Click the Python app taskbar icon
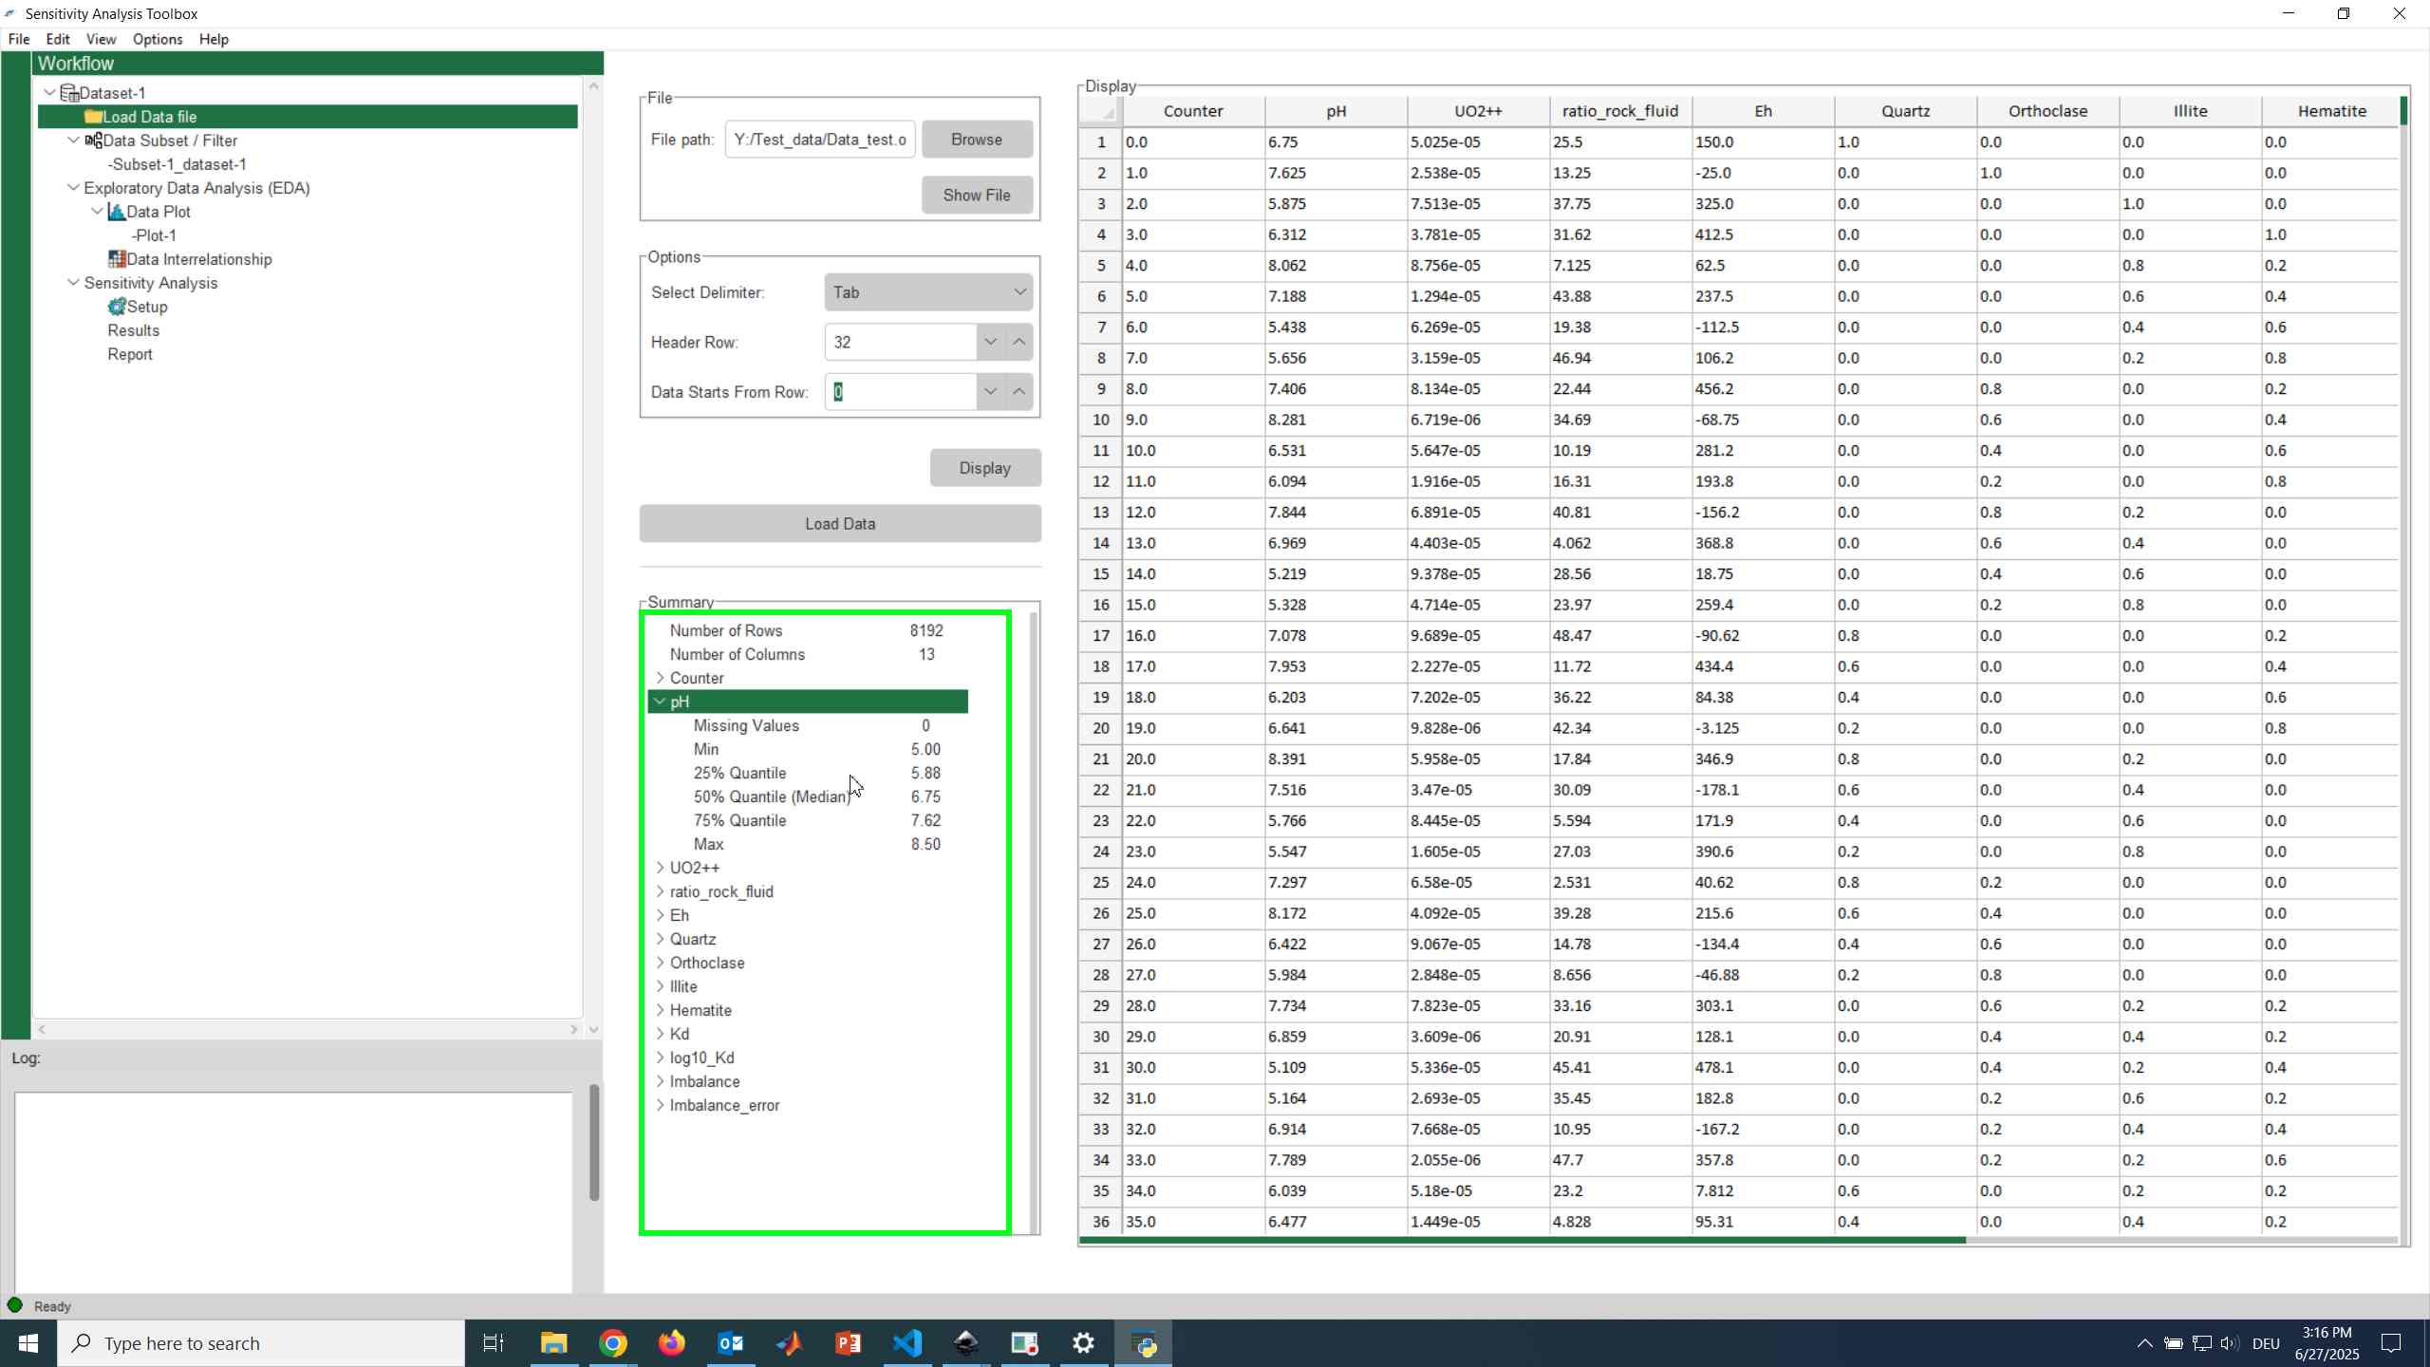 coord(1143,1343)
